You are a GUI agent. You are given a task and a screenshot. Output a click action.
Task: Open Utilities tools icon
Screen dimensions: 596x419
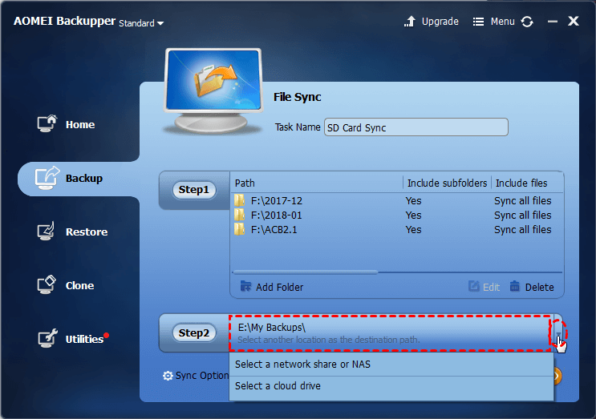click(47, 338)
